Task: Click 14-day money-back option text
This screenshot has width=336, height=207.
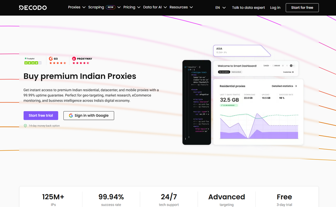Action: click(x=44, y=126)
